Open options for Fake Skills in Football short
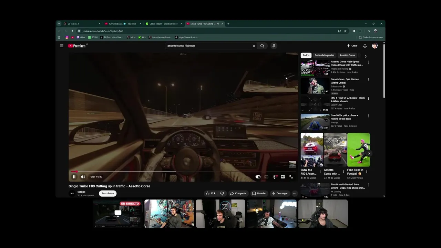The width and height of the screenshot is (441, 248). click(367, 171)
